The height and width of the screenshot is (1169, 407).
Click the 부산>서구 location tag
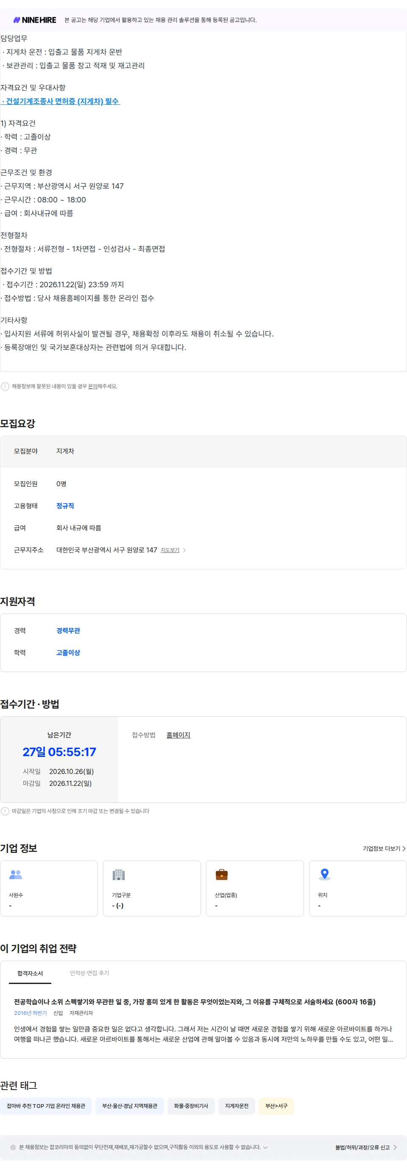(276, 1106)
